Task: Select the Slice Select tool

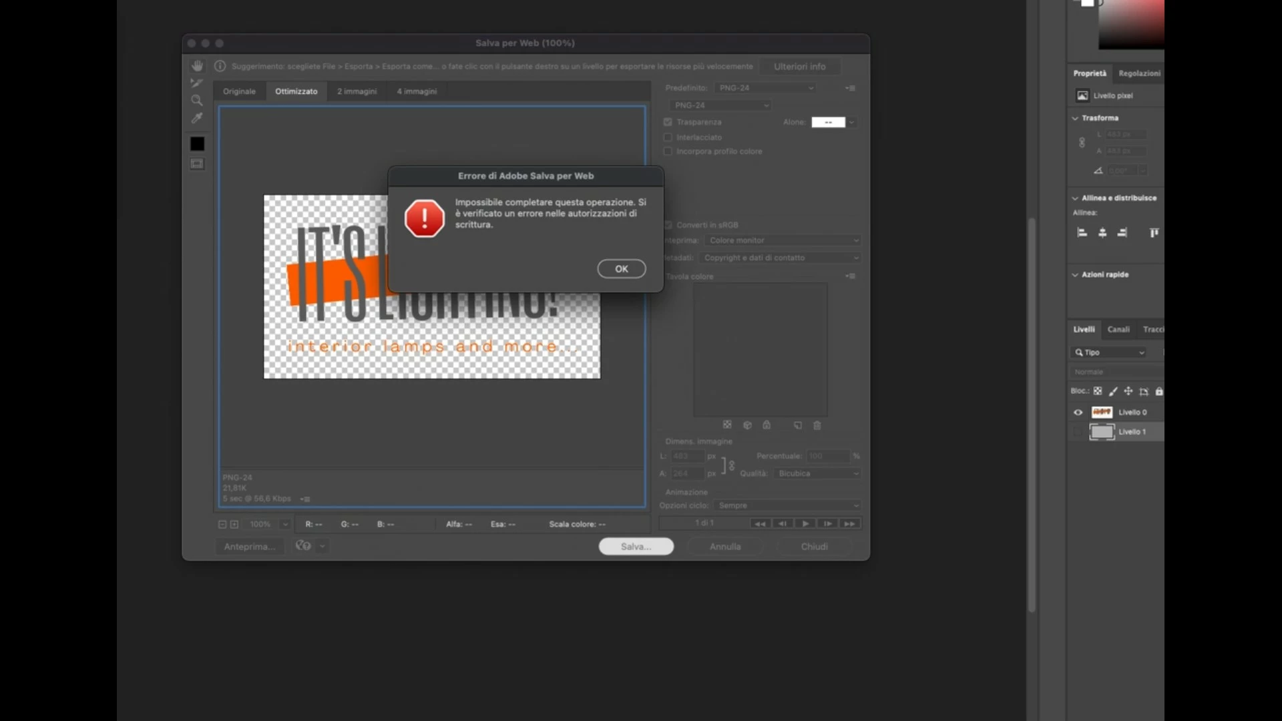Action: tap(197, 83)
